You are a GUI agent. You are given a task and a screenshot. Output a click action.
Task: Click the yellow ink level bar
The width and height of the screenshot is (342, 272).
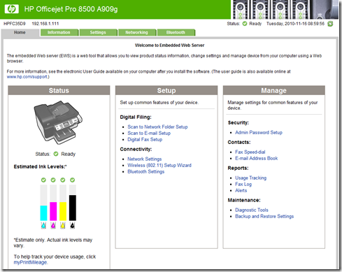pos(63,203)
